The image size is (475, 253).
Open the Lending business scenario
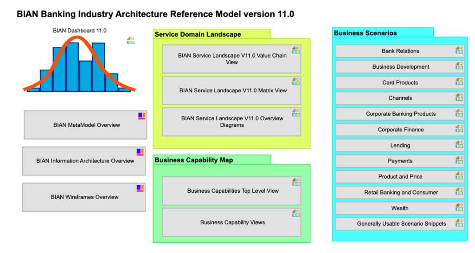click(399, 145)
